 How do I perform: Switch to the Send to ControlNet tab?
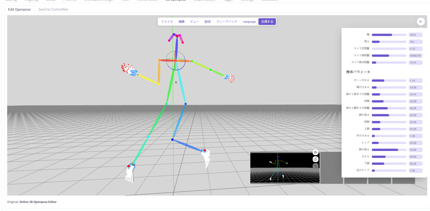pyautogui.click(x=53, y=9)
